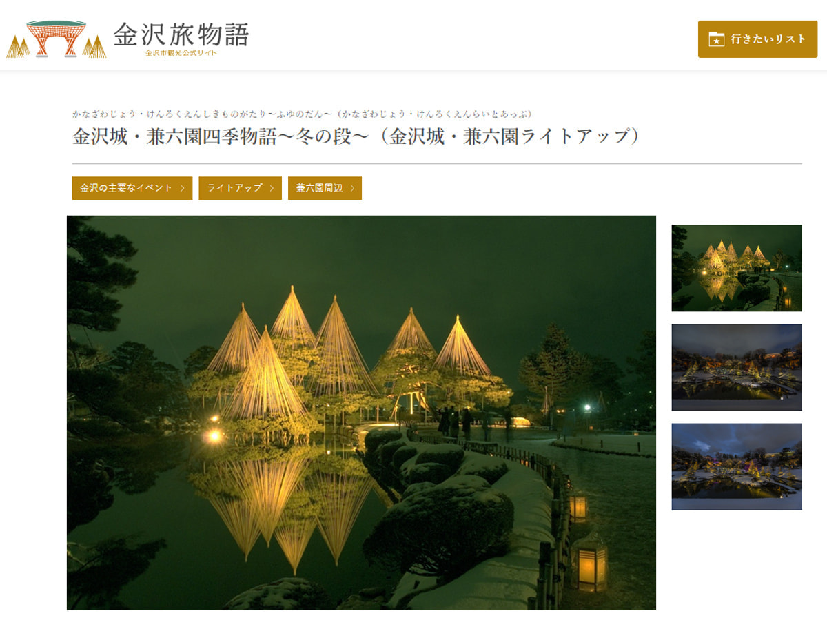The width and height of the screenshot is (827, 620).
Task: Open the 行きたいリスト wishlist
Action: coord(757,39)
